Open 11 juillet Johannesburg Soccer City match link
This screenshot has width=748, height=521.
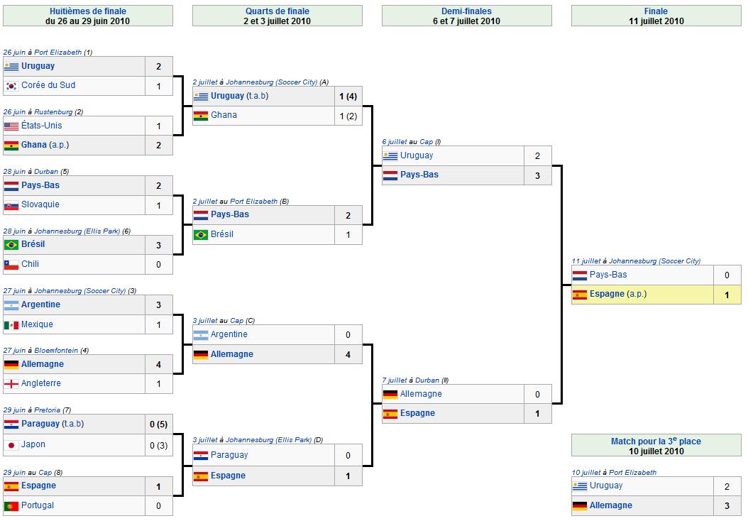click(636, 261)
